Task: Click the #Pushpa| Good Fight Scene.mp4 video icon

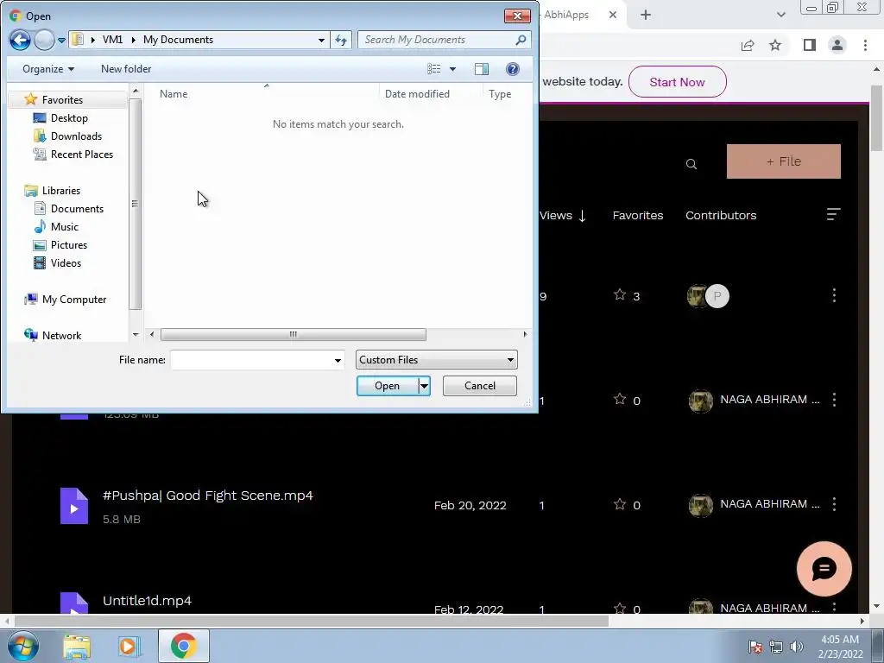Action: (74, 506)
